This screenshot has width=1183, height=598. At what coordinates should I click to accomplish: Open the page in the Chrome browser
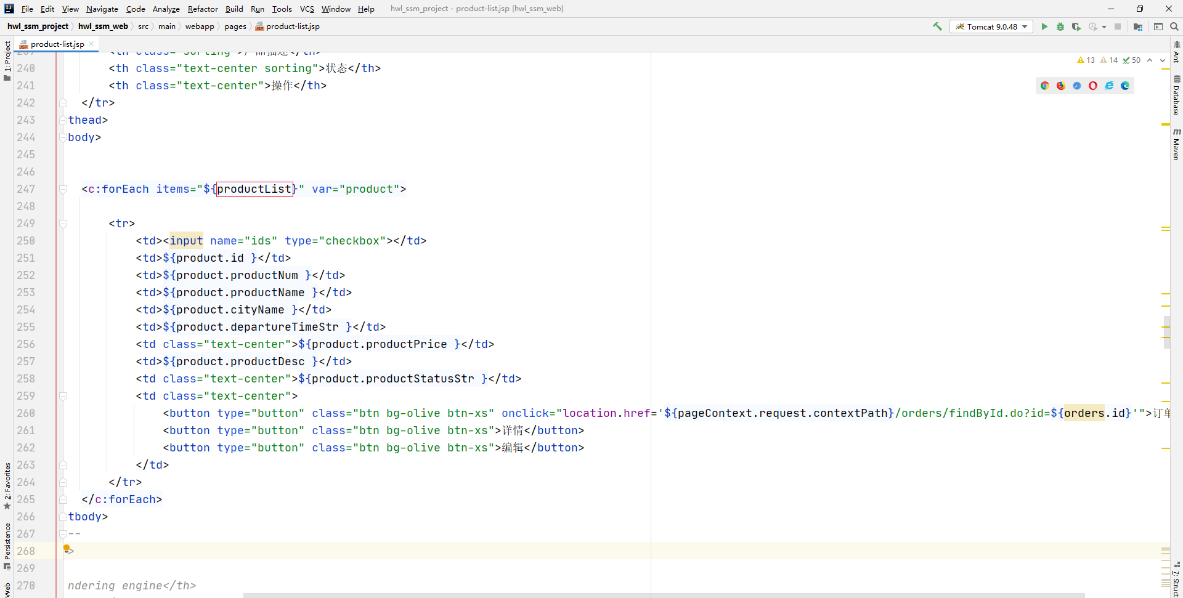tap(1045, 86)
